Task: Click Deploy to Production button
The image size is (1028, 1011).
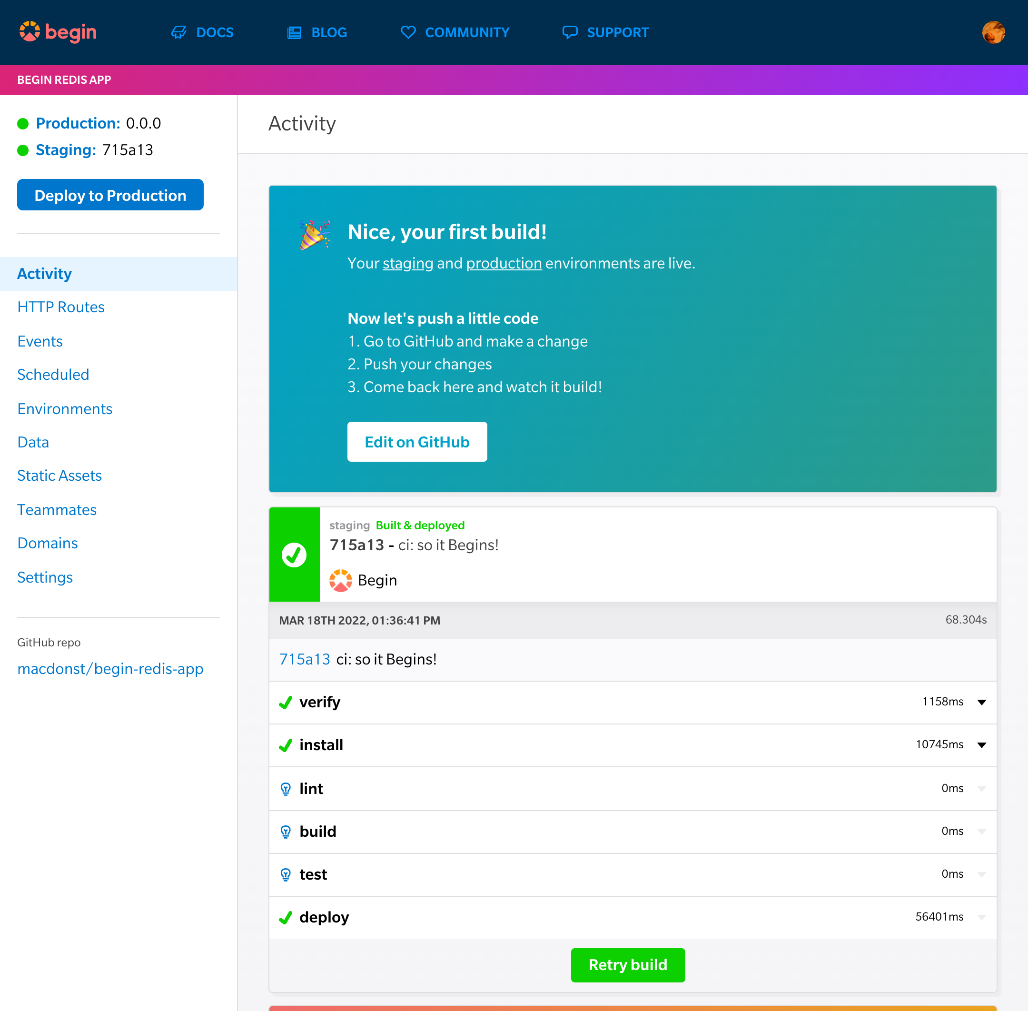Action: point(109,194)
